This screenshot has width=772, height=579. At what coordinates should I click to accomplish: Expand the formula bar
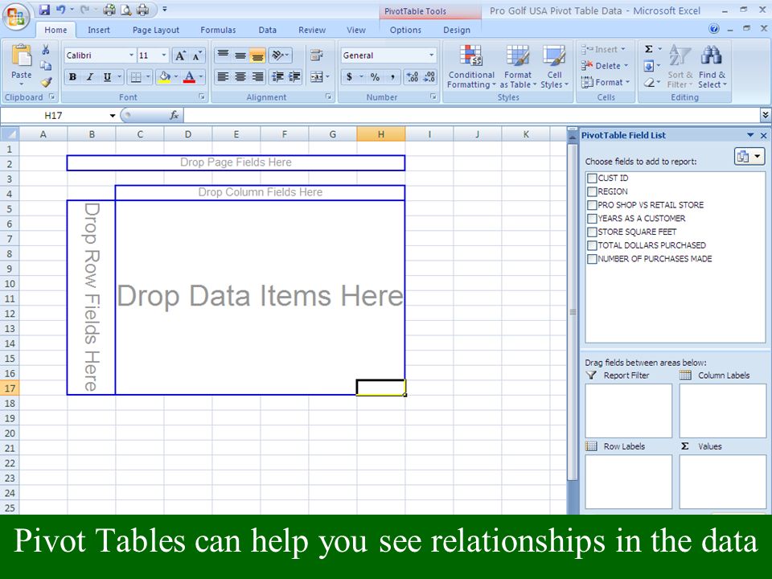765,115
